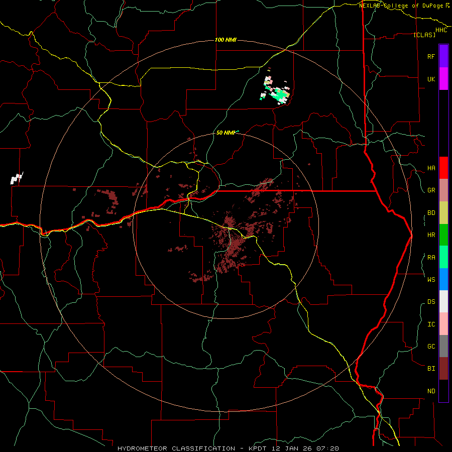The image size is (452, 452).
Task: Click the HA red legend swatch
Action: 443,168
